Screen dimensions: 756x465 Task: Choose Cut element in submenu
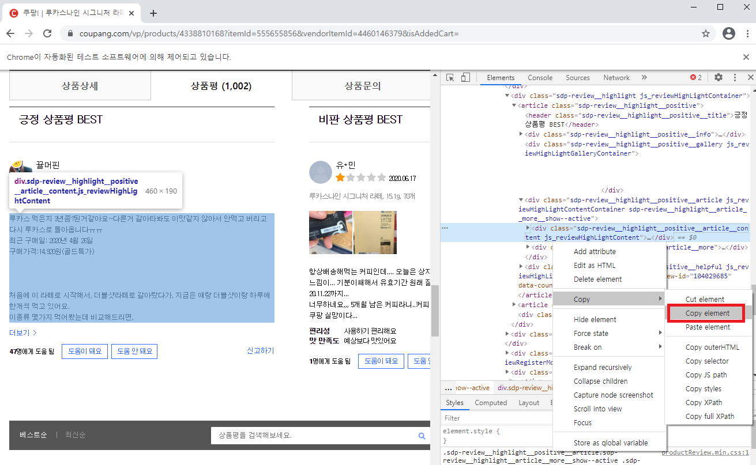708,300
